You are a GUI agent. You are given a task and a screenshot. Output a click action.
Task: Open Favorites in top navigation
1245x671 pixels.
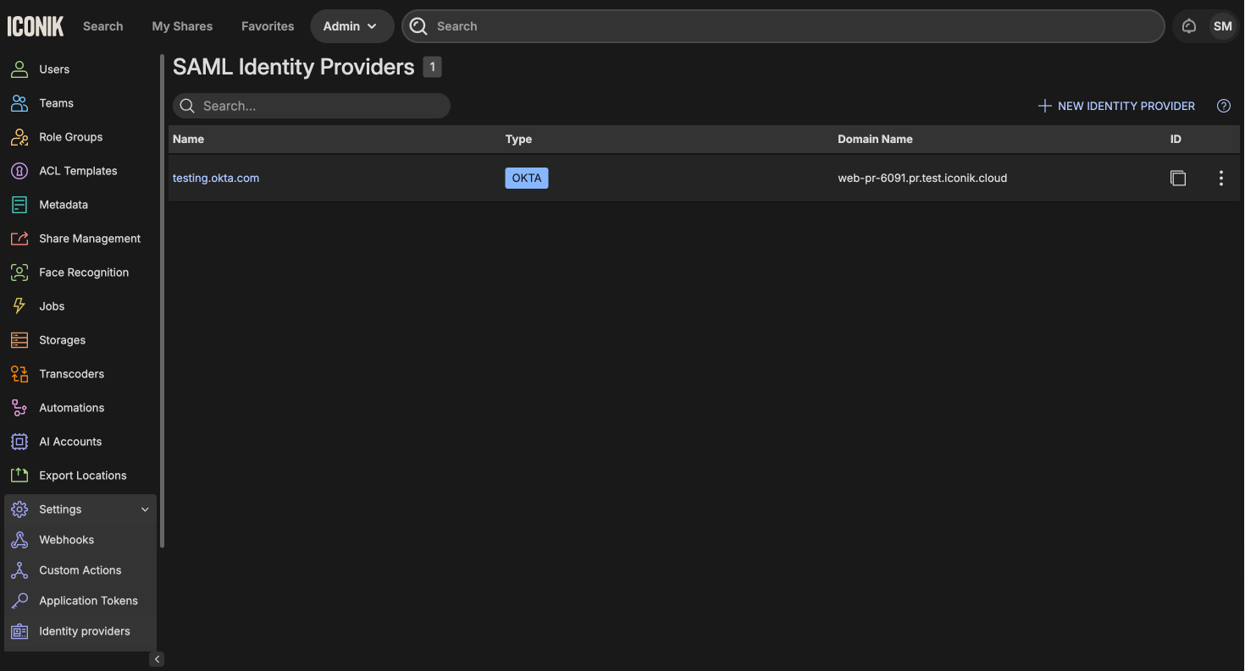point(268,26)
